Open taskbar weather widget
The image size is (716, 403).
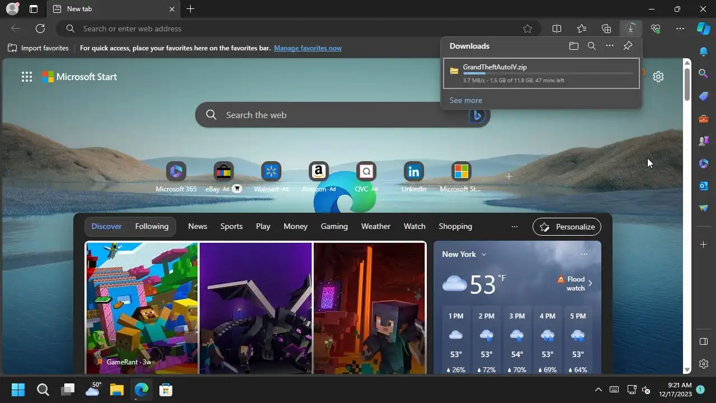pos(93,390)
